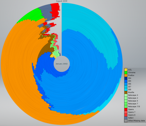This screenshot has width=146, height=126.
Task: Select the Netscape 3 legend label
Action: click(x=133, y=95)
